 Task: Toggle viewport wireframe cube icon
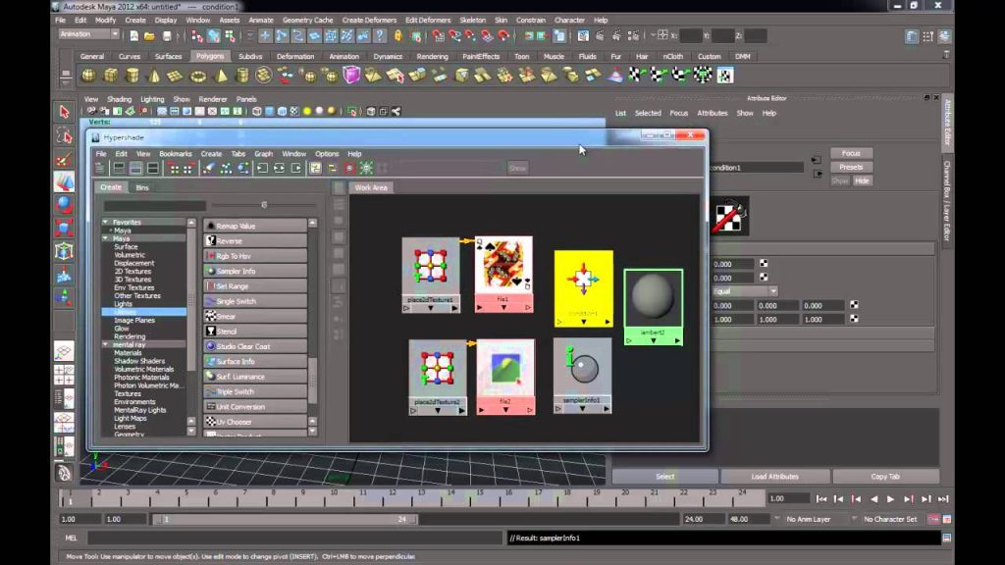tap(257, 112)
